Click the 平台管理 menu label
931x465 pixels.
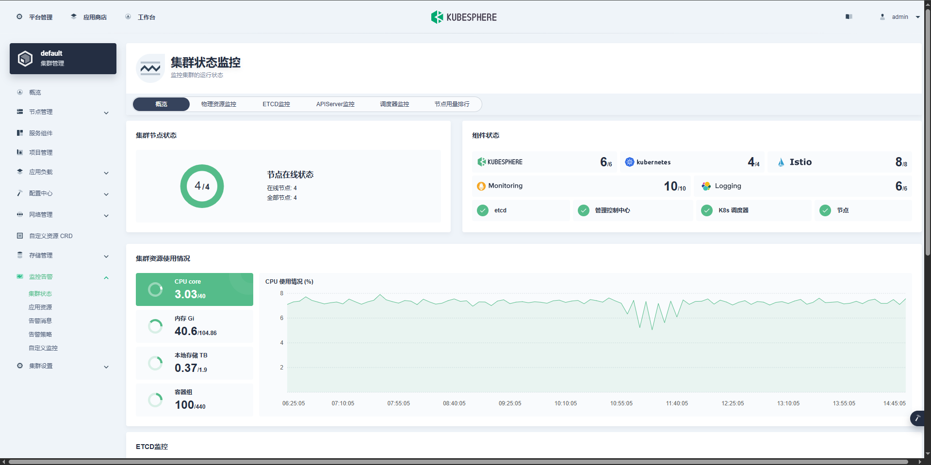[x=41, y=17]
